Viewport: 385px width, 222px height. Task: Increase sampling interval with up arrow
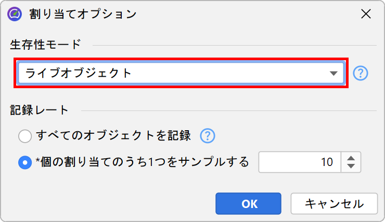click(351, 157)
